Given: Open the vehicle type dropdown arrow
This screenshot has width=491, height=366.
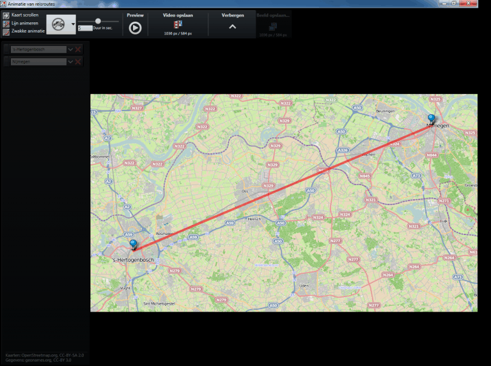Looking at the screenshot, I should pos(73,24).
